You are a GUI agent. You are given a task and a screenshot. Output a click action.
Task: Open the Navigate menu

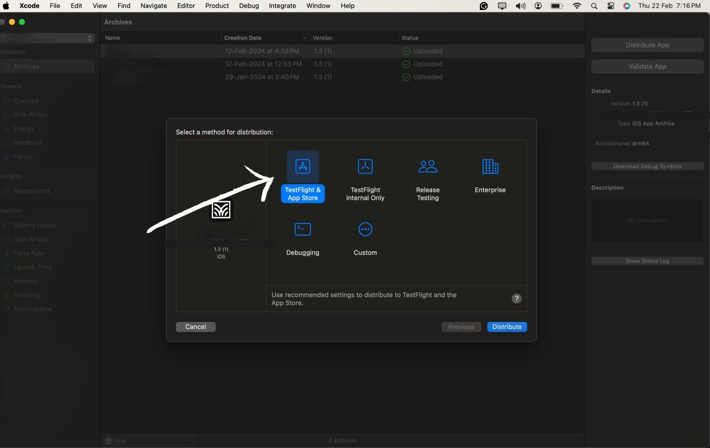click(x=154, y=6)
